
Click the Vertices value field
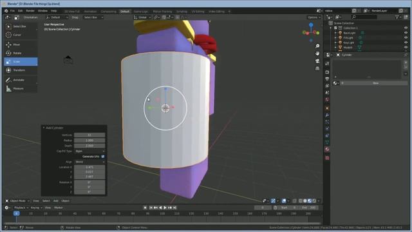pyautogui.click(x=89, y=135)
